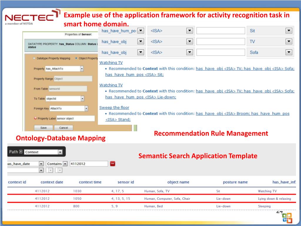Click the context time 1050 cell
The image size is (301, 226).
click(77, 199)
